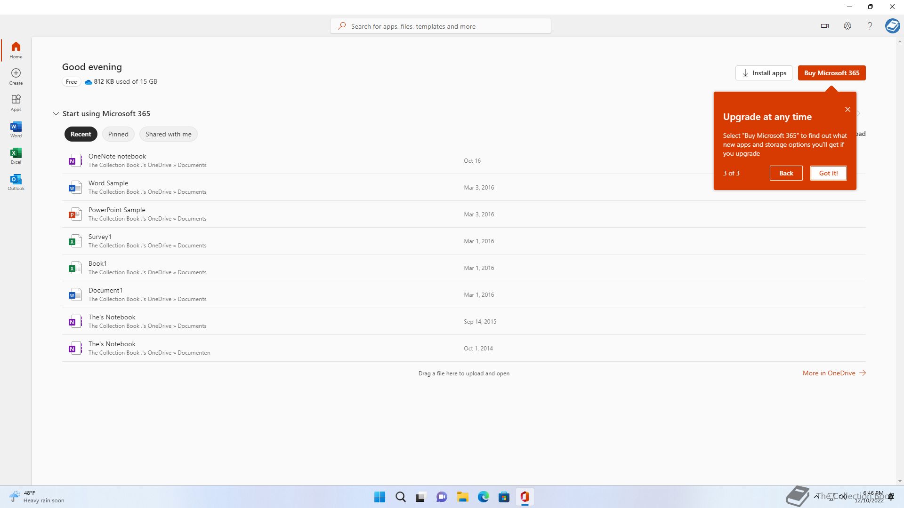Open the help question mark icon
Screen dimensions: 904x508
click(x=870, y=26)
